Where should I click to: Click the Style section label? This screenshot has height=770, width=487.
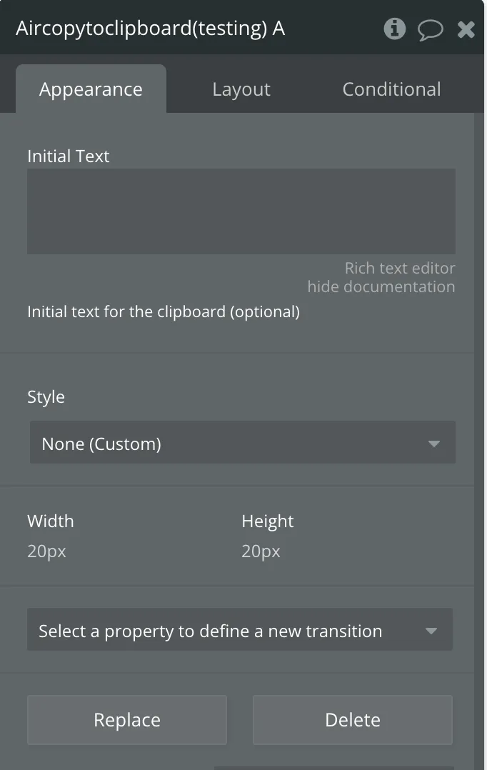[x=46, y=397]
